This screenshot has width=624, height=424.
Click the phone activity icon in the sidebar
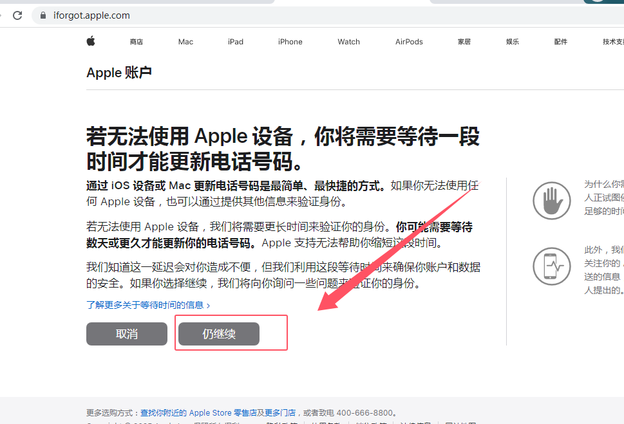click(552, 266)
